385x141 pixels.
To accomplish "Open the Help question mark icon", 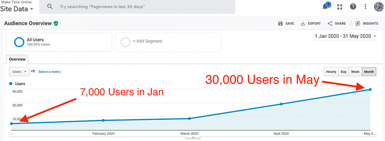I will 353,7.
